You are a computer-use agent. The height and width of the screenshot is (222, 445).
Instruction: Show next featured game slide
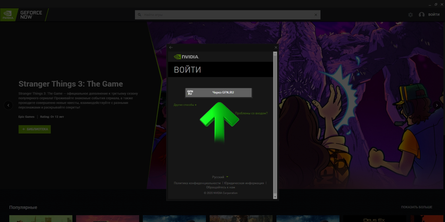tap(437, 105)
